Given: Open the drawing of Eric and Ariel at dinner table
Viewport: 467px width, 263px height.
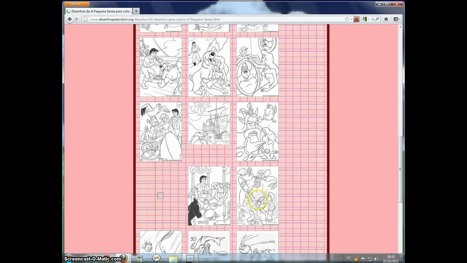Looking at the screenshot, I should coord(209,196).
